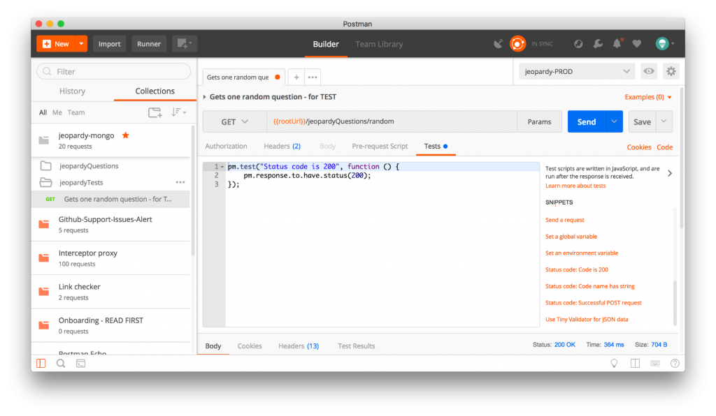This screenshot has height=416, width=716.
Task: Click the interceptor satellite icon
Action: coord(498,44)
